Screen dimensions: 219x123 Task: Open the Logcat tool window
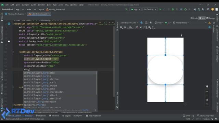(x=66, y=115)
